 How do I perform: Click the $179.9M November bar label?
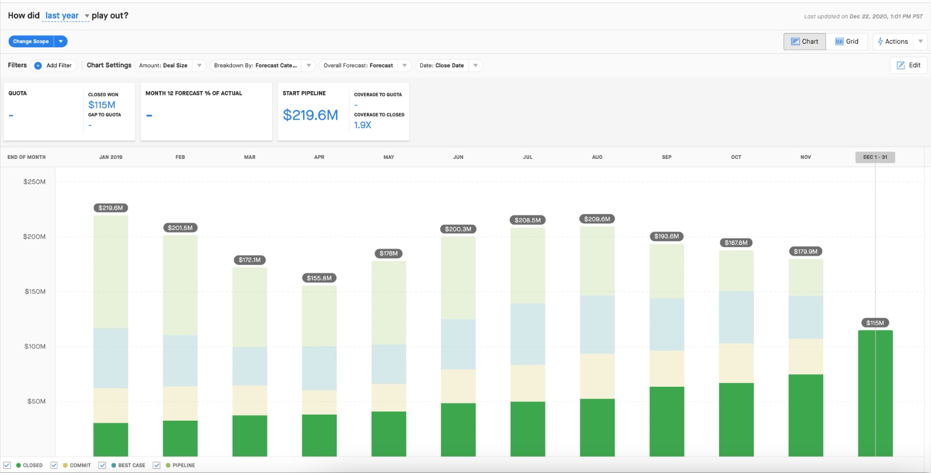[805, 252]
